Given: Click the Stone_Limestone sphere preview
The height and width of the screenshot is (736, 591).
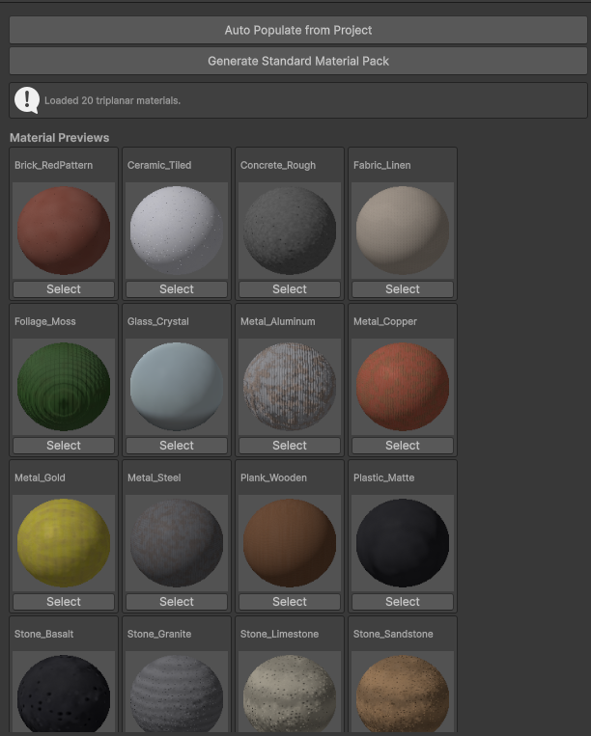Looking at the screenshot, I should [x=290, y=695].
